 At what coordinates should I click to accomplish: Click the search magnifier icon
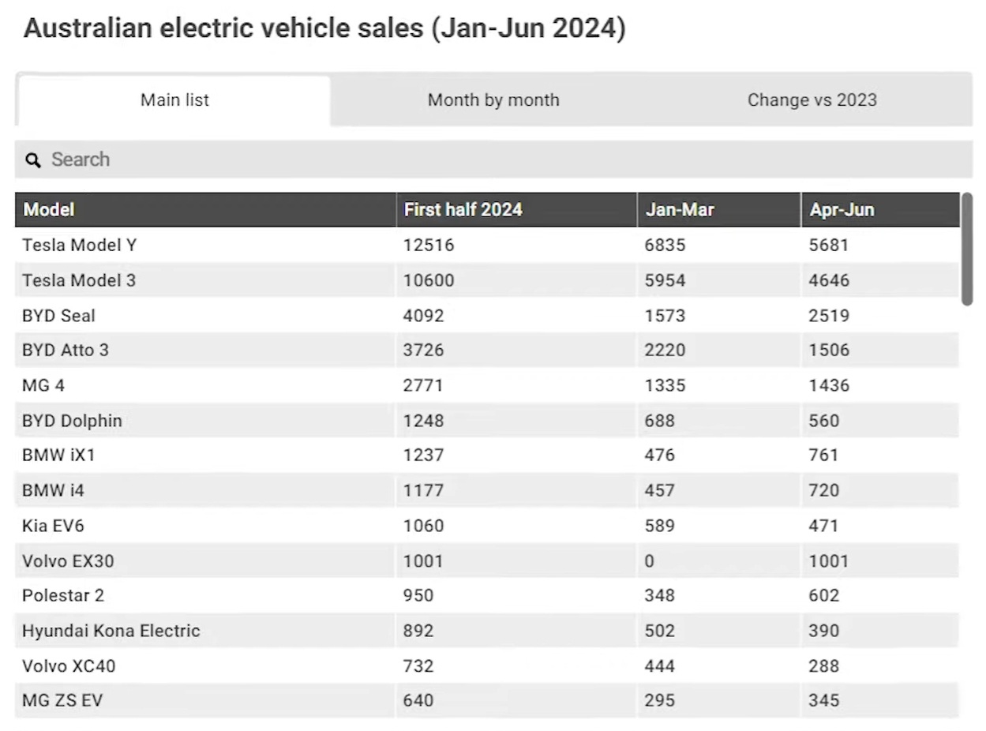coord(32,160)
